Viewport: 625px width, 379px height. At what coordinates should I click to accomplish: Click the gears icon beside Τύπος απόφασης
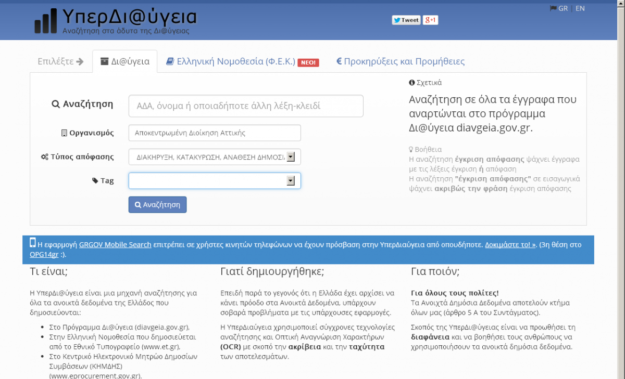pos(45,156)
